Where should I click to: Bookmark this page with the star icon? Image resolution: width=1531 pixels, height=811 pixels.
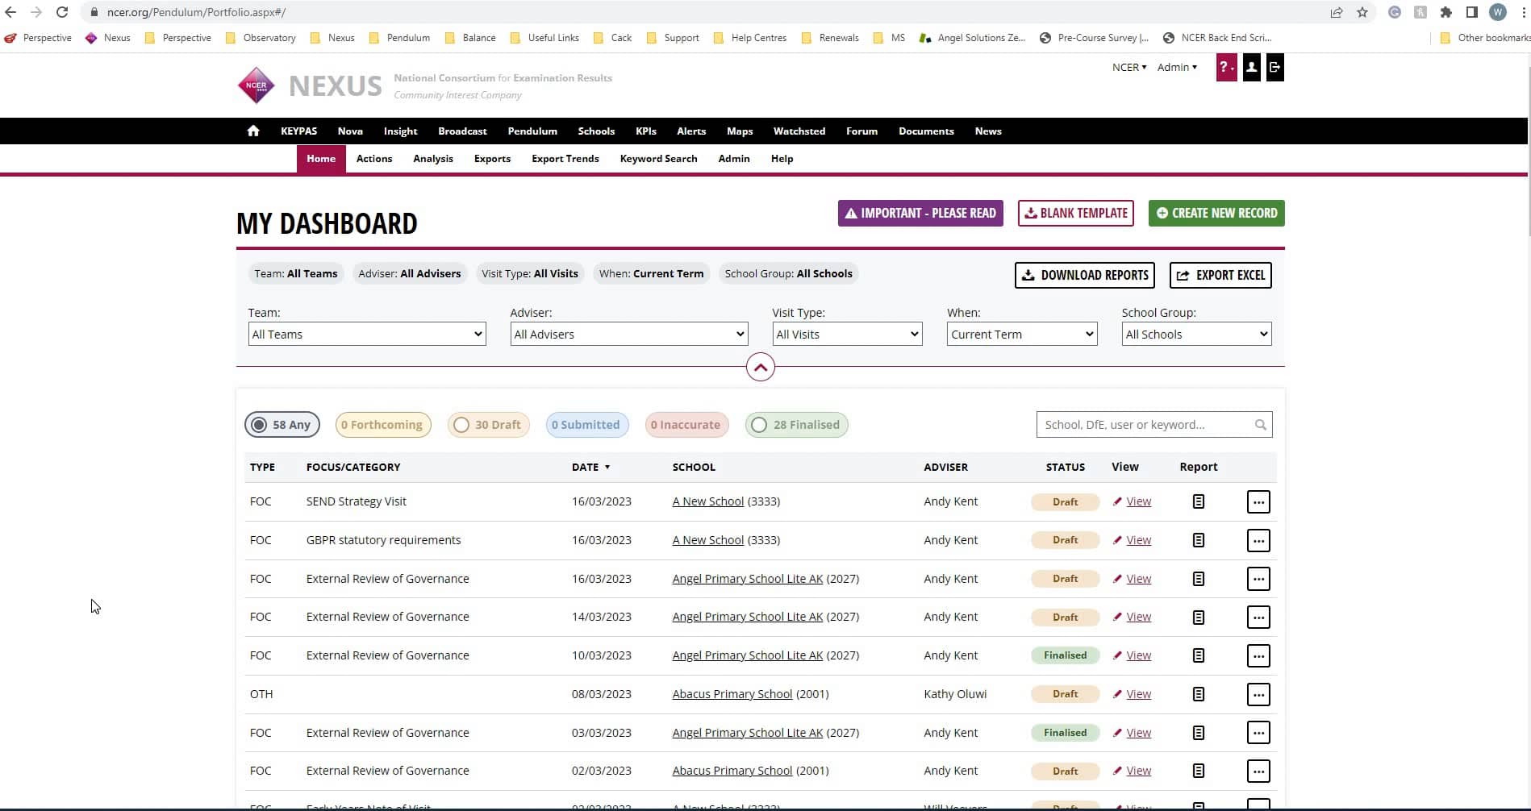(1362, 12)
